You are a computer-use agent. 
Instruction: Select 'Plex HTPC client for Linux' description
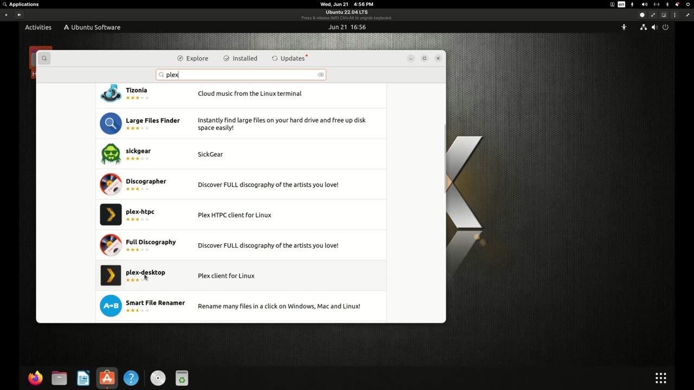234,215
